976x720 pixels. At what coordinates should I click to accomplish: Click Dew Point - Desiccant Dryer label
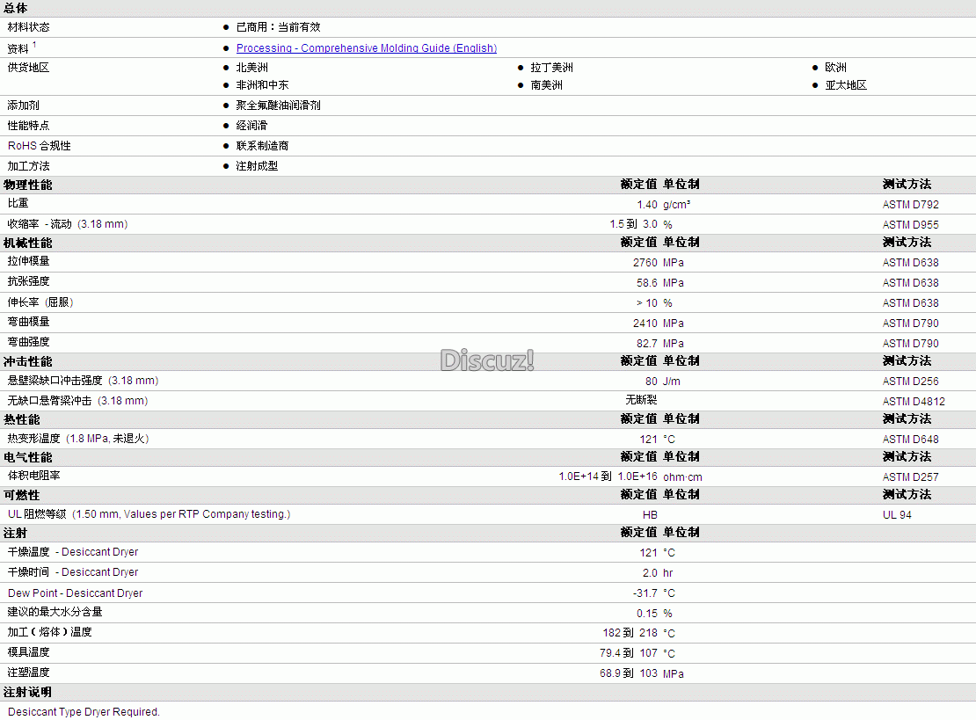coord(76,593)
